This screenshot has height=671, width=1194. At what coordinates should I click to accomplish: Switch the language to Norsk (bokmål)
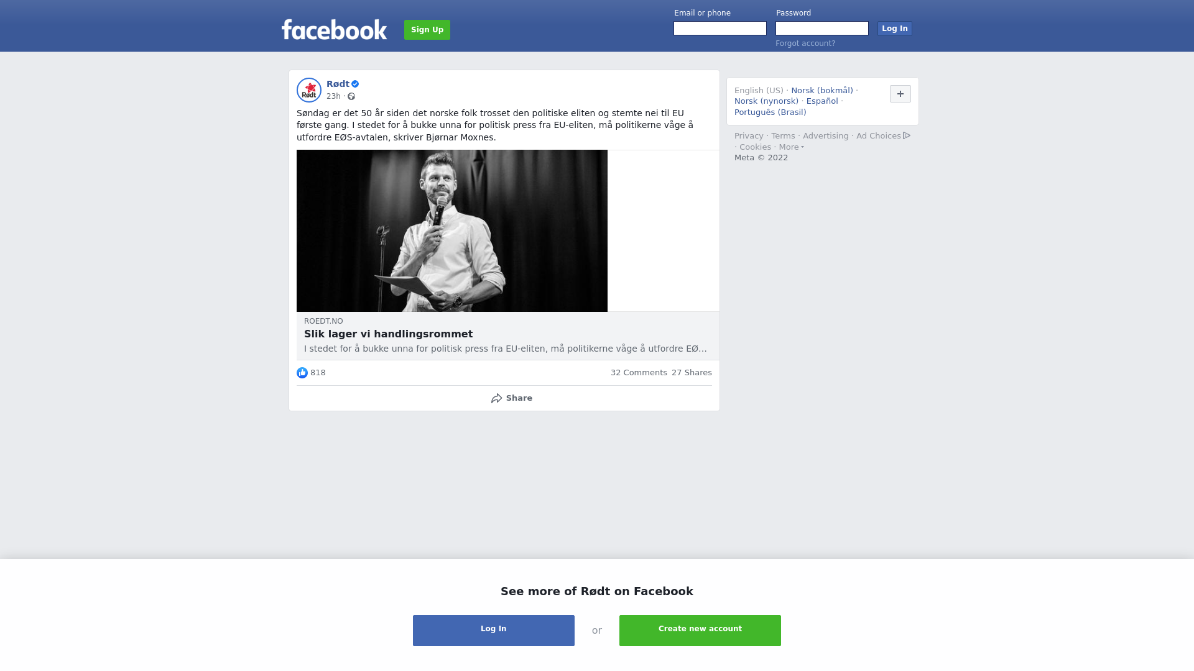pos(822,91)
